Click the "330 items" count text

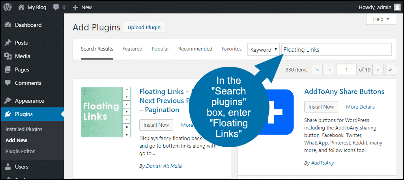tap(297, 69)
